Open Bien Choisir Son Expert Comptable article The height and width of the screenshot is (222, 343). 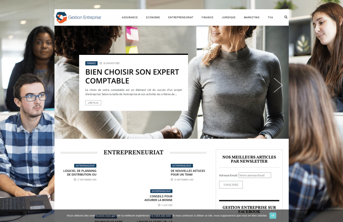click(132, 76)
